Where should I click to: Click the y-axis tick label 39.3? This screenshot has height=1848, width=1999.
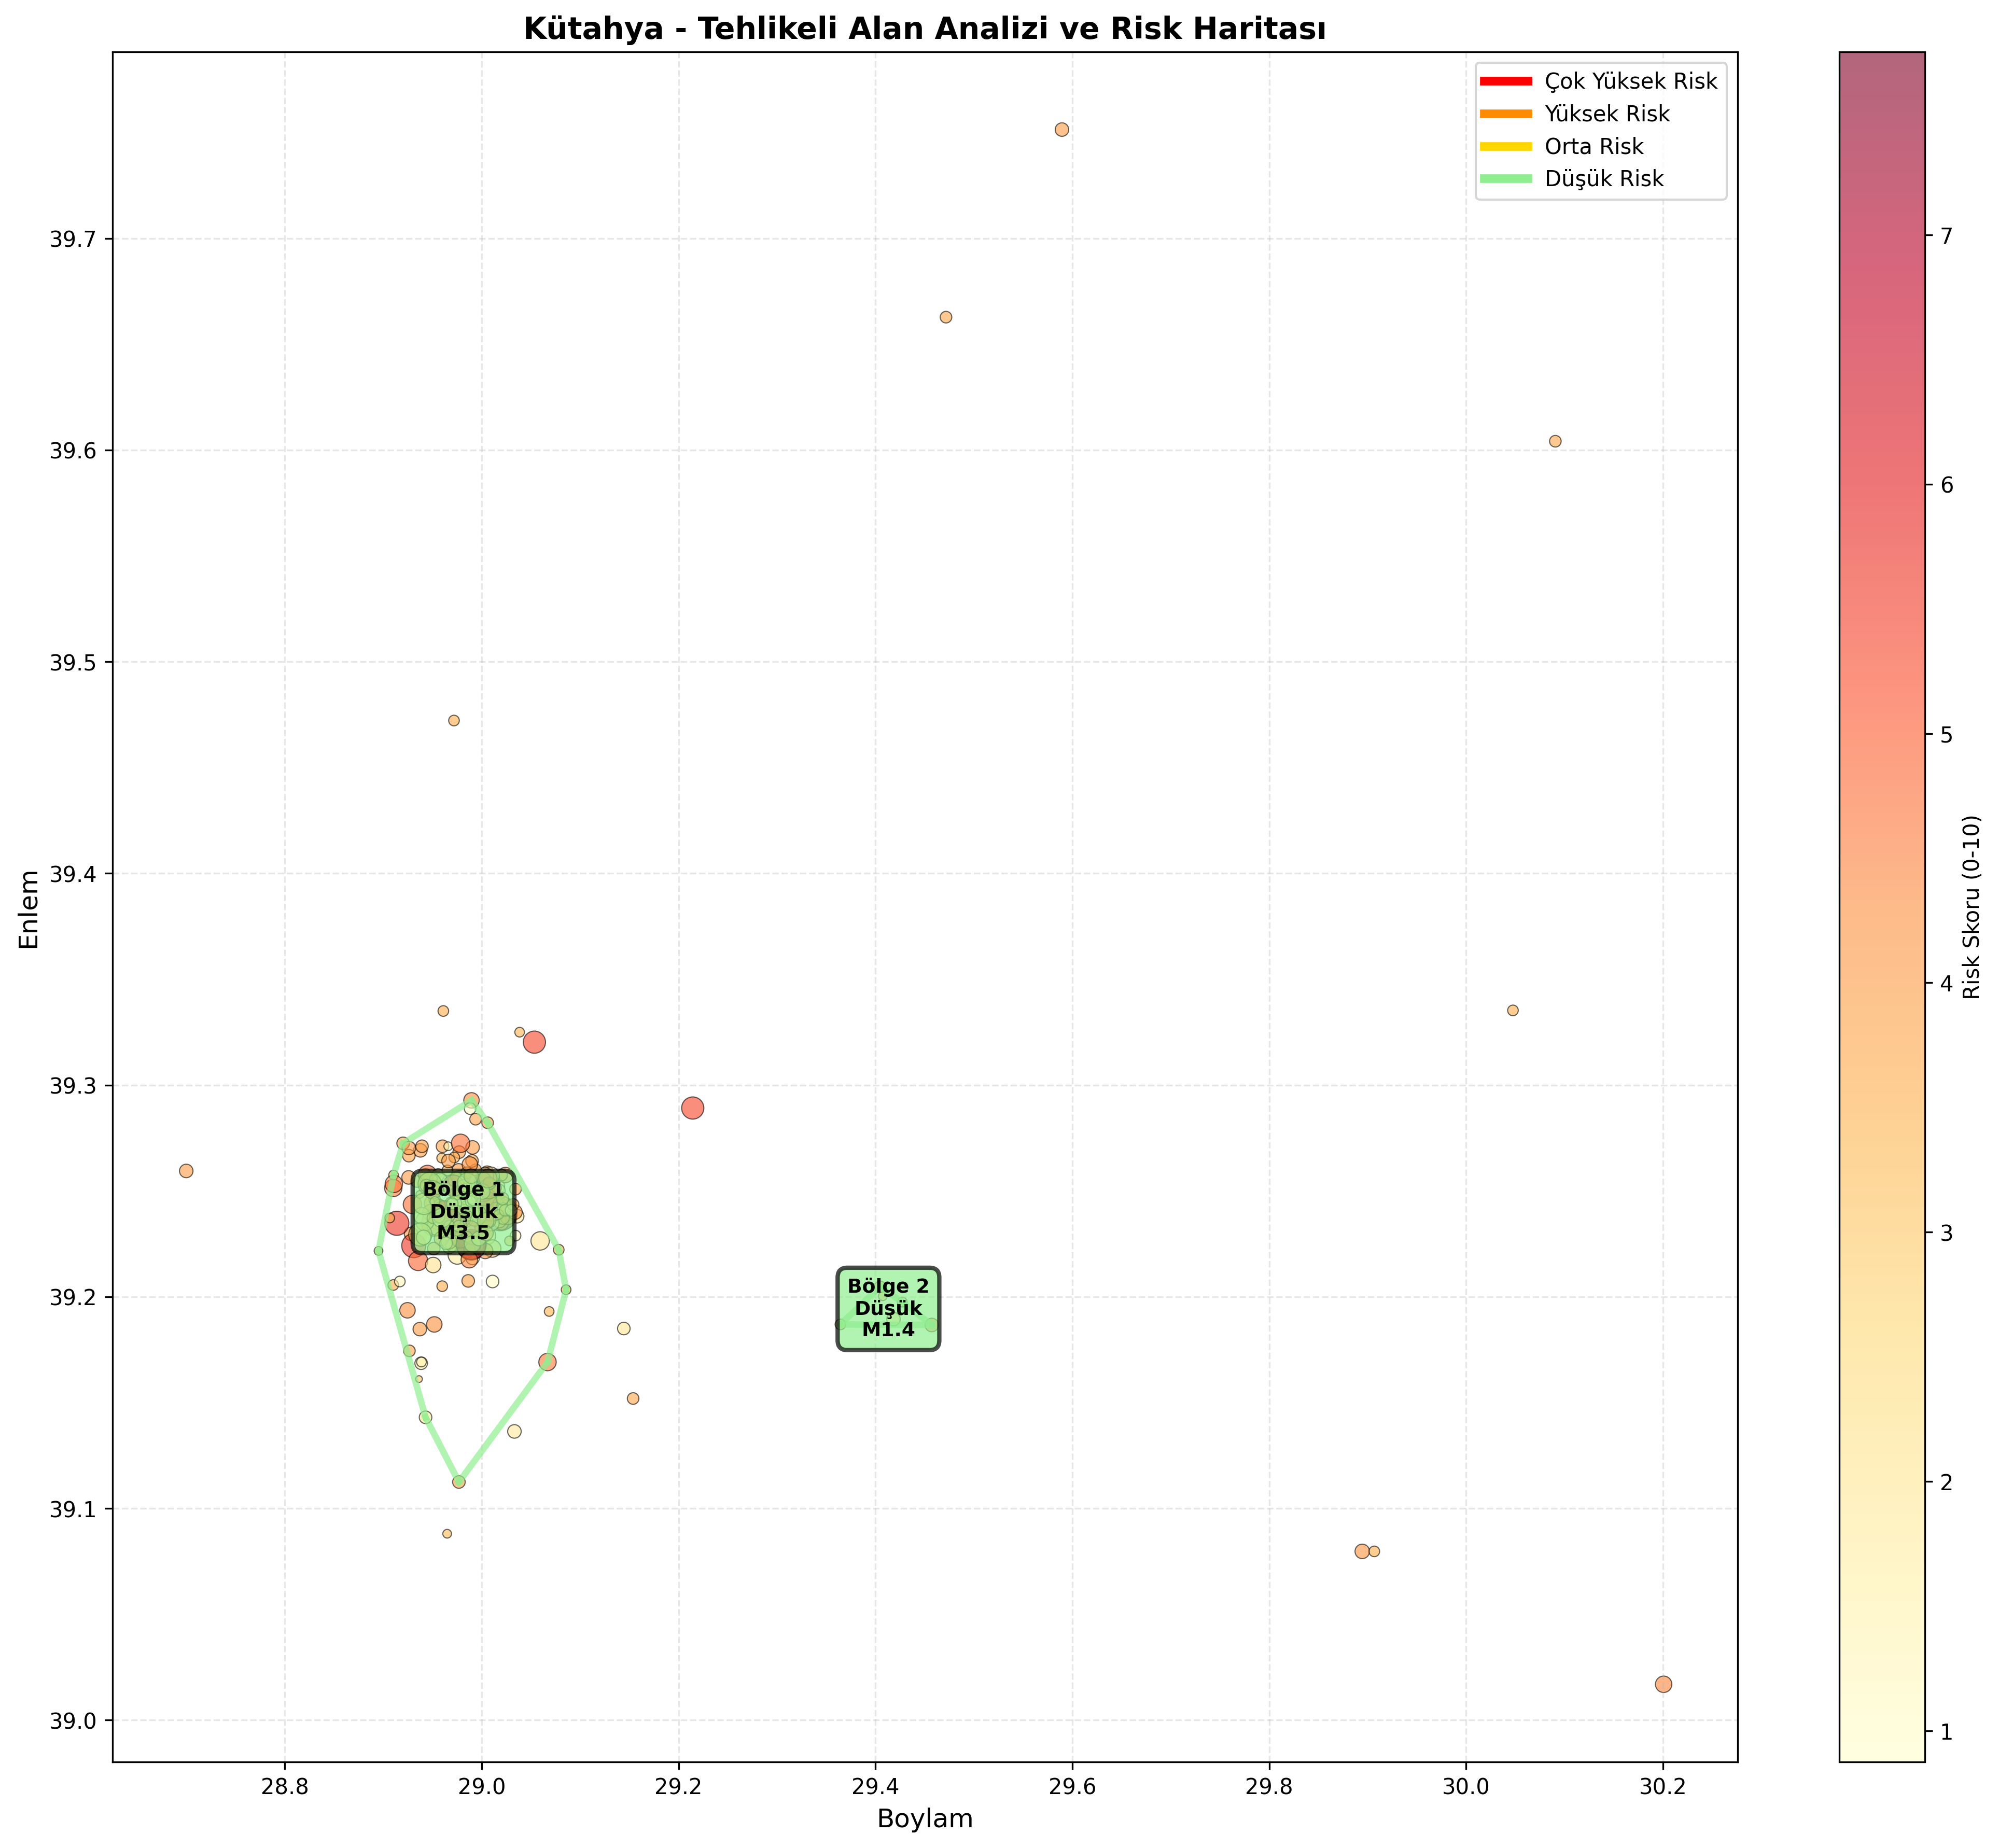click(x=72, y=1086)
